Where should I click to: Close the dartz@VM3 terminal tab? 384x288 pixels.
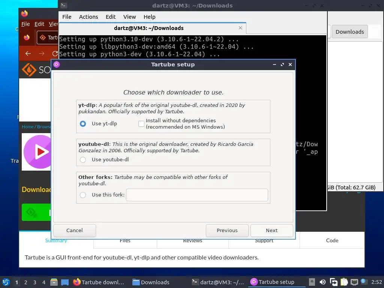240,28
